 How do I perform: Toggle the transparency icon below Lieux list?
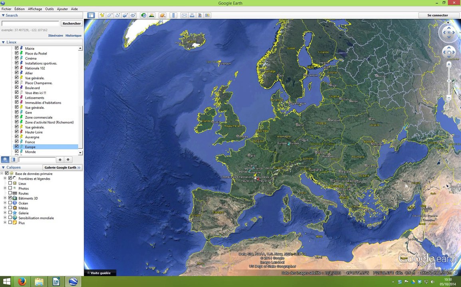[13, 159]
